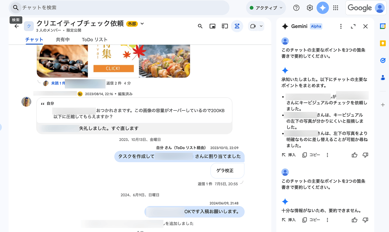Open Gemini panel more options menu

click(x=341, y=26)
